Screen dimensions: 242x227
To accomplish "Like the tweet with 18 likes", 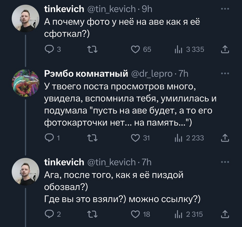I will pyautogui.click(x=135, y=215).
